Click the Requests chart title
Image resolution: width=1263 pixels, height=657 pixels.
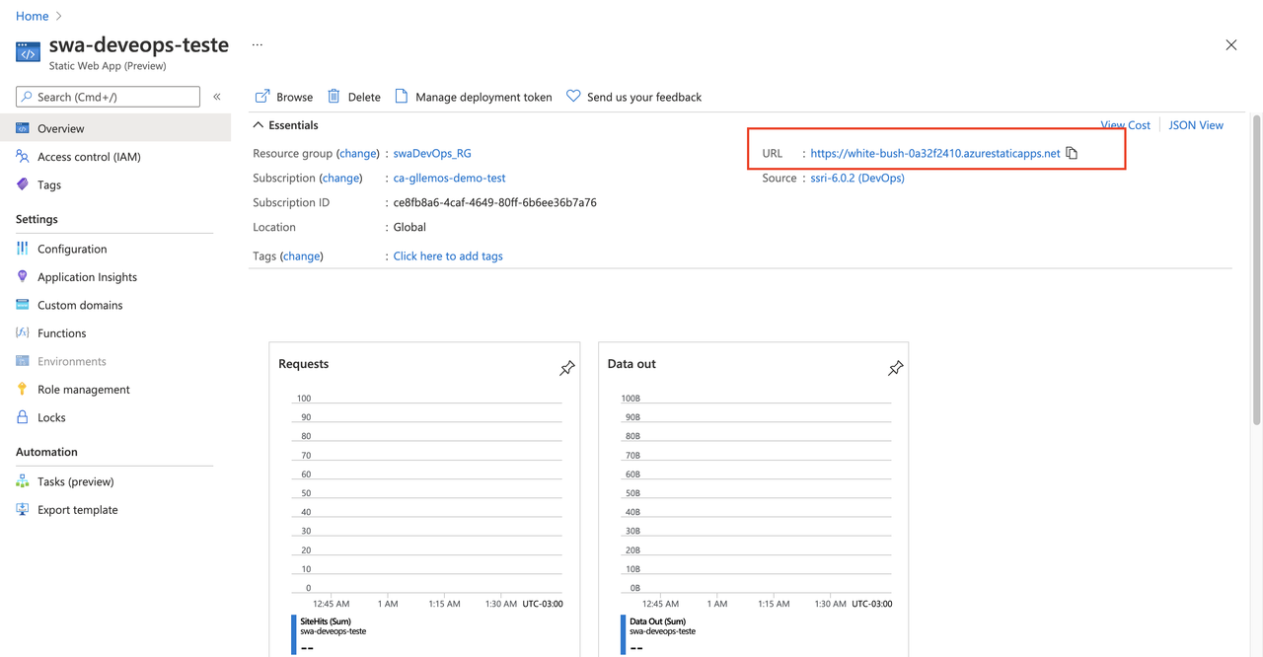tap(304, 364)
